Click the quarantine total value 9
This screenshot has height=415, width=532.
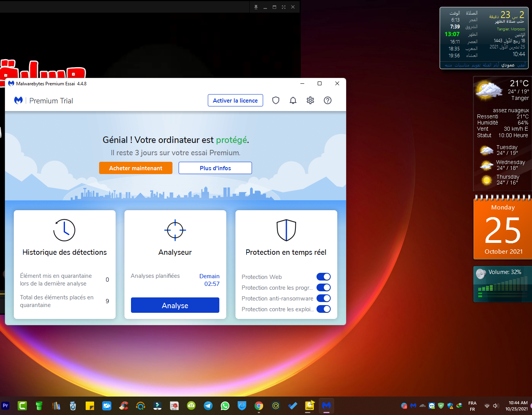[107, 301]
